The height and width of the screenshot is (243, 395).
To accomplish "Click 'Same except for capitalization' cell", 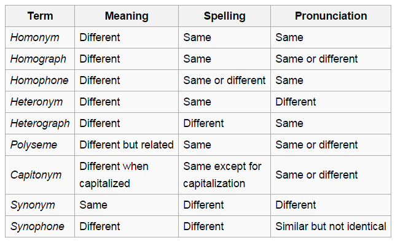I will pyautogui.click(x=224, y=175).
